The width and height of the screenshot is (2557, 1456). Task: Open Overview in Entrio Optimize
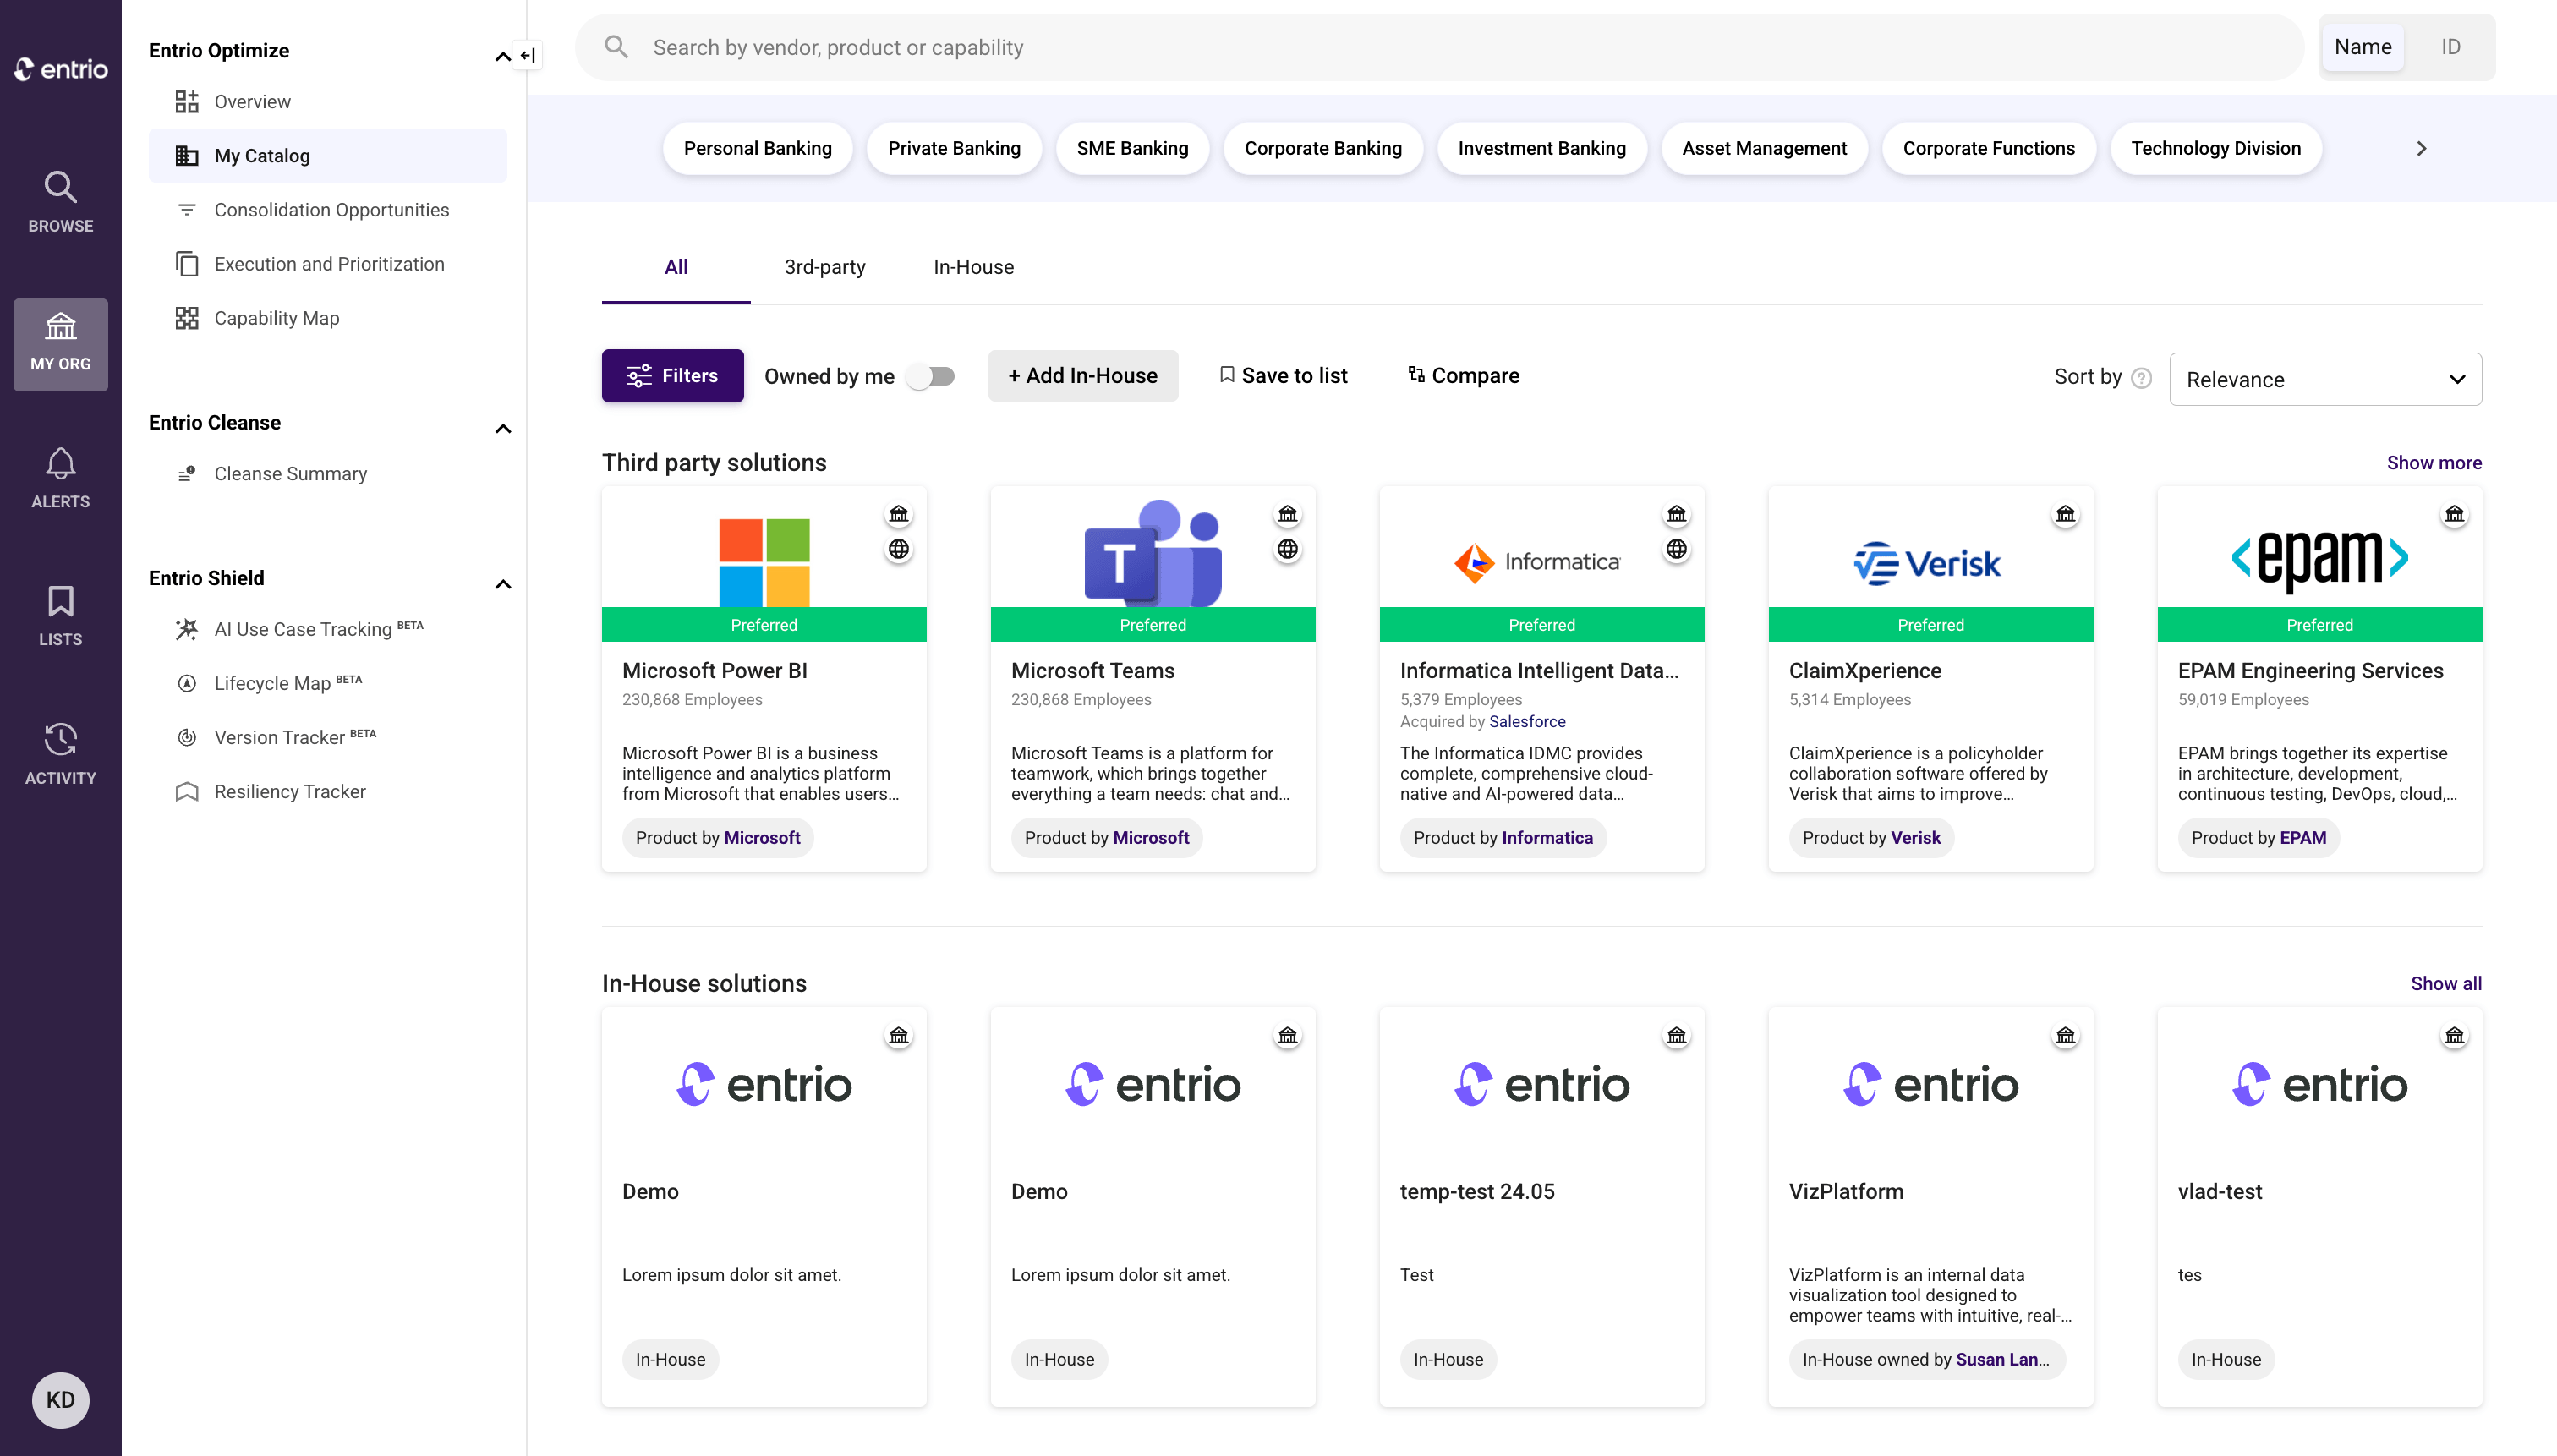(327, 101)
